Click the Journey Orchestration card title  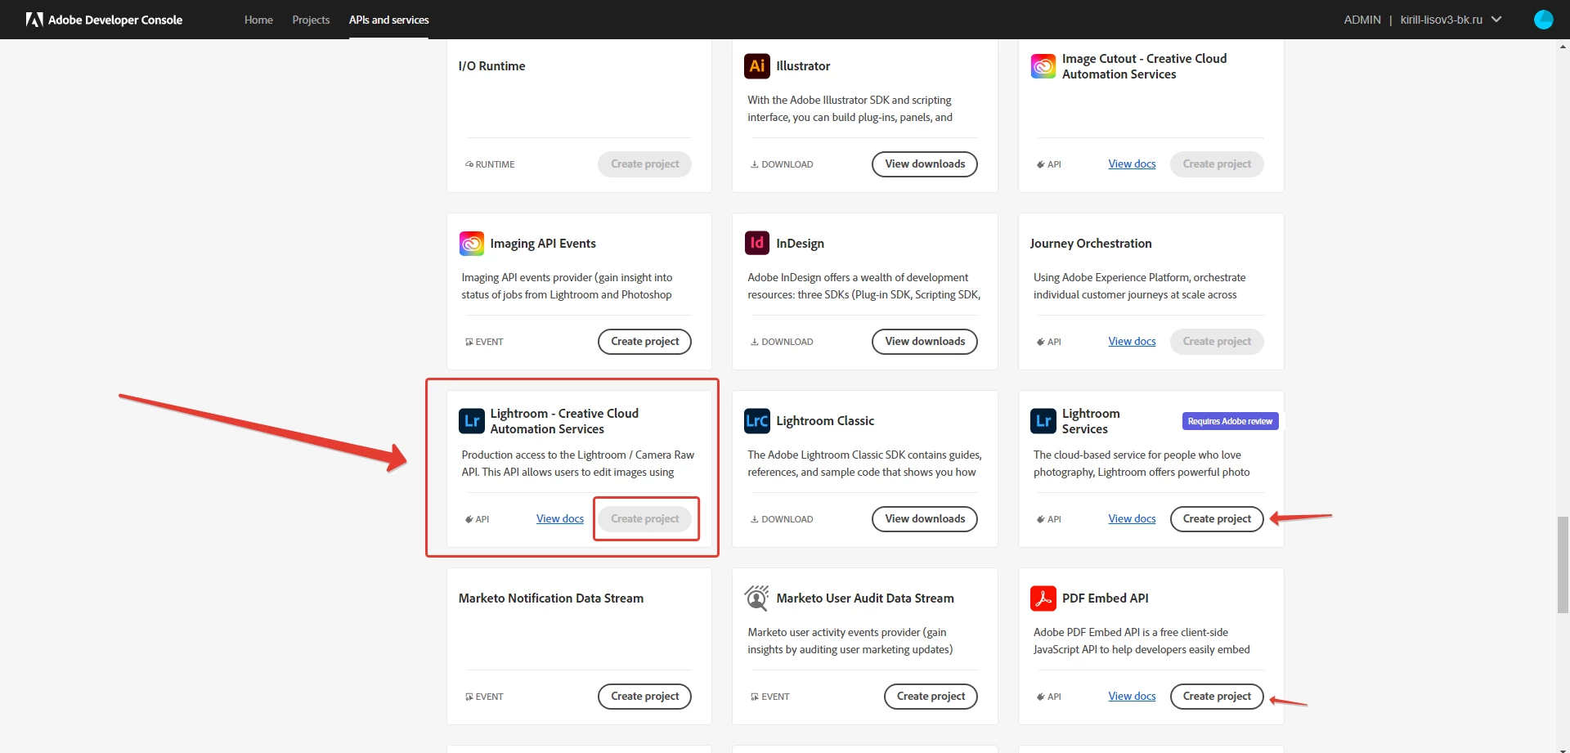1091,244
